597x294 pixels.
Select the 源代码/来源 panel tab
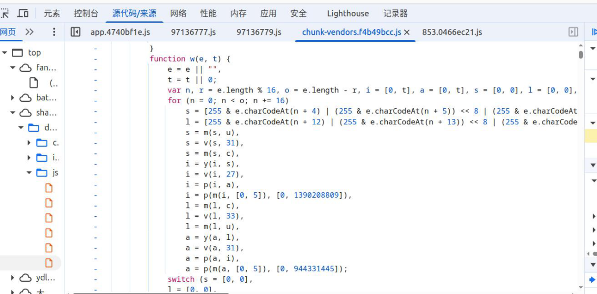pyautogui.click(x=134, y=14)
